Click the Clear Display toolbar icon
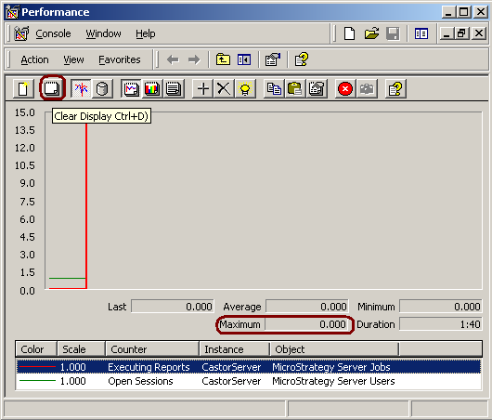492x420 pixels. point(52,88)
